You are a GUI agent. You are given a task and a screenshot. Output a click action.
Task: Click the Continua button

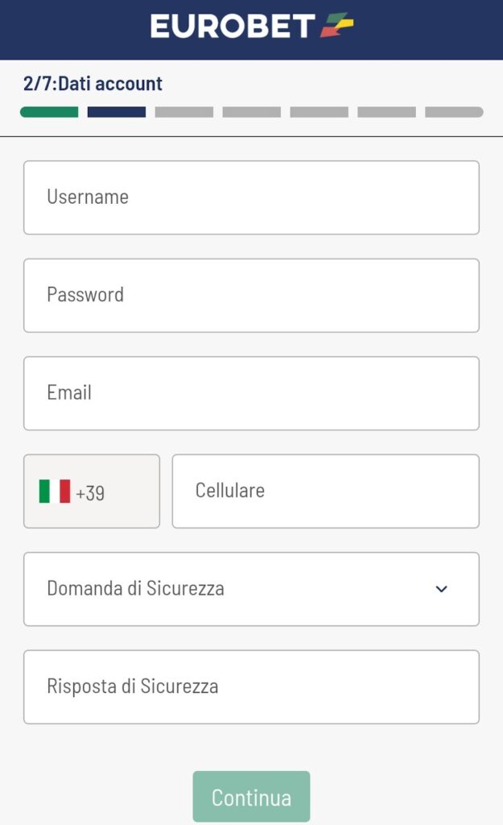coord(251,797)
